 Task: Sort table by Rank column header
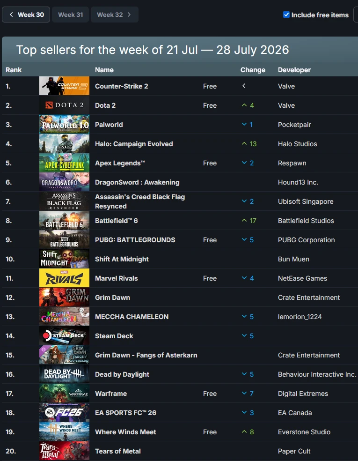click(x=14, y=70)
